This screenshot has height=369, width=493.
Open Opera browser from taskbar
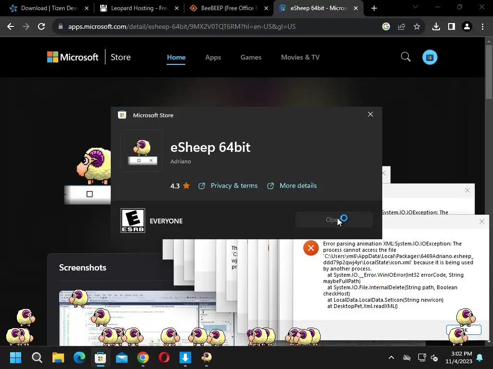[164, 357]
